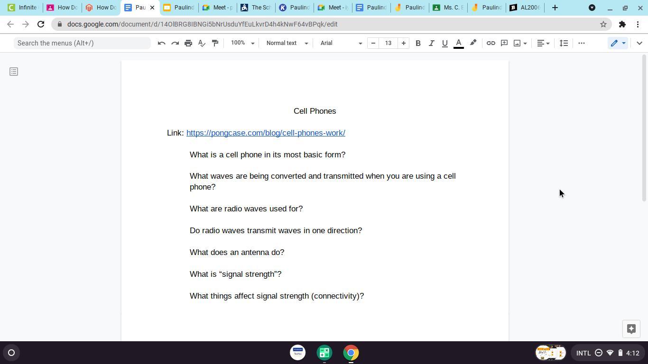The image size is (648, 364).
Task: Open line and paragraph spacing options
Action: coord(564,43)
